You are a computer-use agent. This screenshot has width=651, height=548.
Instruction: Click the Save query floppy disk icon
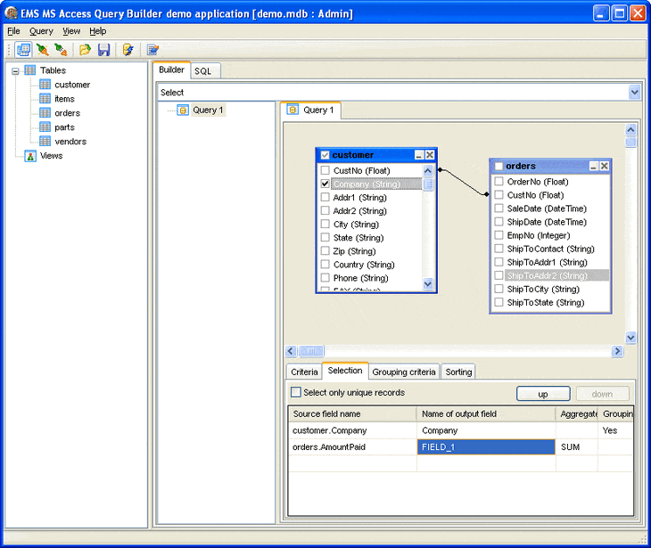[103, 50]
